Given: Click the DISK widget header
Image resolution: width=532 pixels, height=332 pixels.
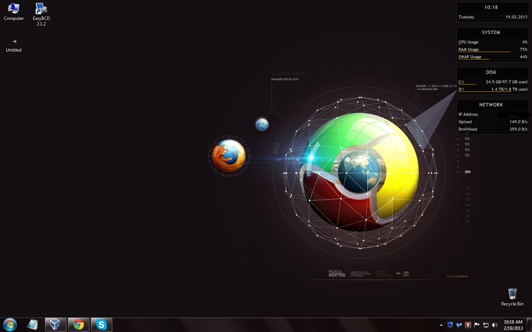Looking at the screenshot, I should [491, 72].
